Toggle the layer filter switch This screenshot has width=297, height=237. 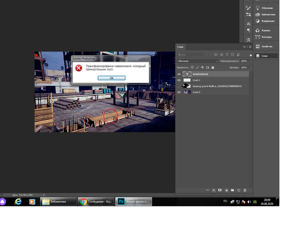(251, 55)
